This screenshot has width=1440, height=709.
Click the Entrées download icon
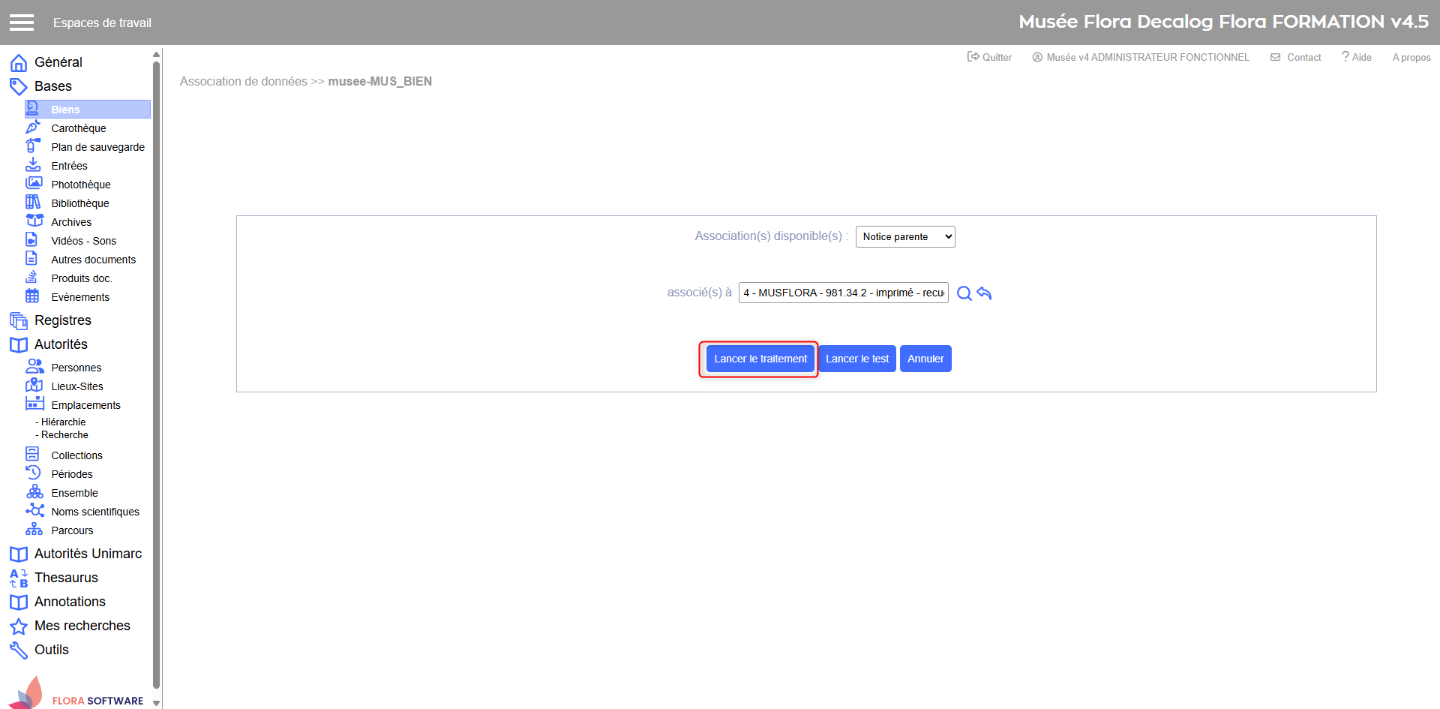coord(33,165)
